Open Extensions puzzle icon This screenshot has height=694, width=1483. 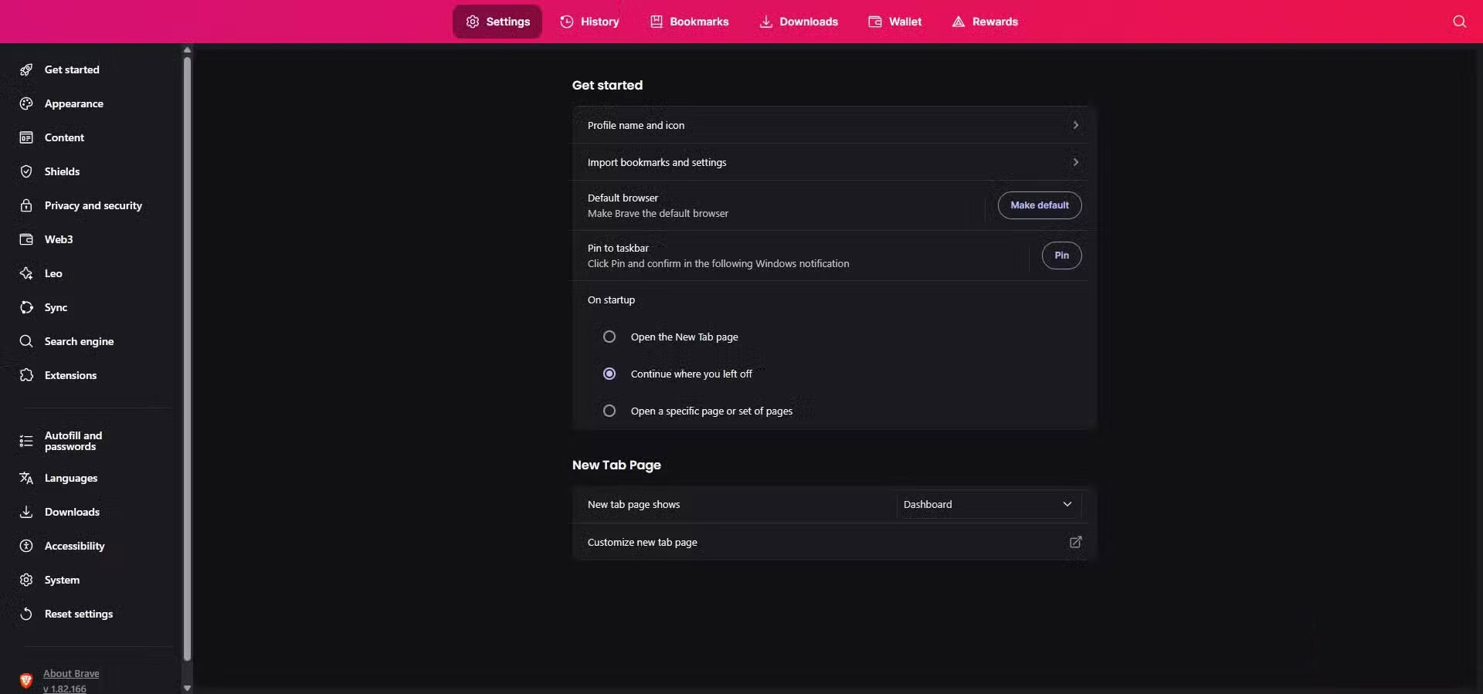[26, 375]
